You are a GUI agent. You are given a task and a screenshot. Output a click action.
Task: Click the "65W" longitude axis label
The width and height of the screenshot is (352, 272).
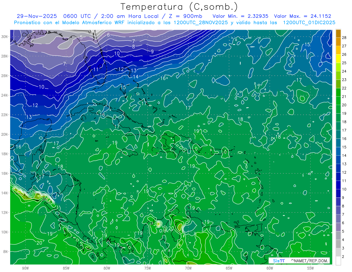click(229, 268)
